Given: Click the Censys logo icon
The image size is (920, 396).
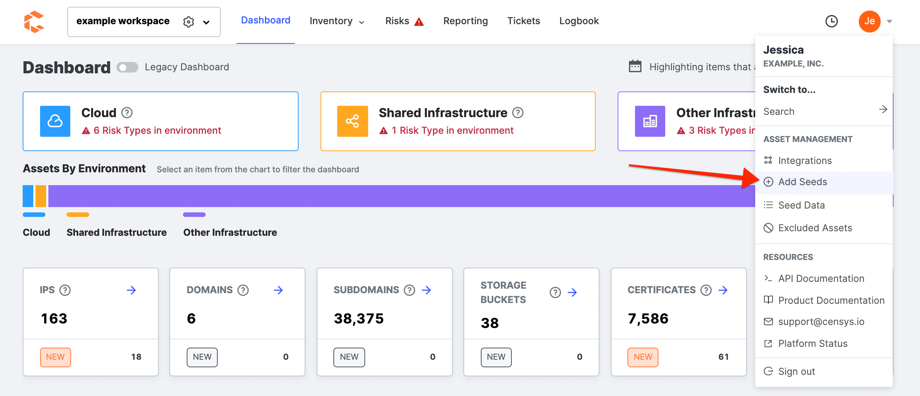Looking at the screenshot, I should click(x=34, y=22).
